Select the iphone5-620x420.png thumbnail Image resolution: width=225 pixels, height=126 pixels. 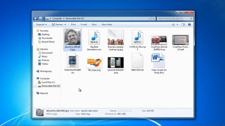pos(116,63)
